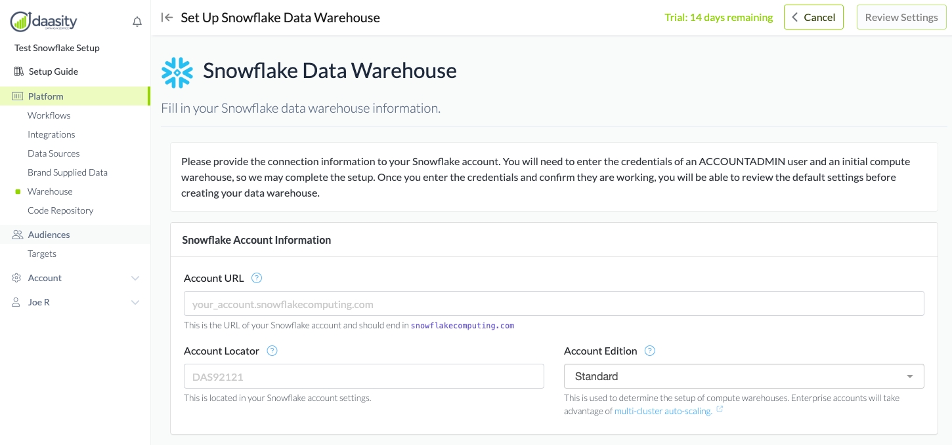Follow the multi-cluster auto-scaling link
The width and height of the screenshot is (952, 445).
tap(663, 411)
